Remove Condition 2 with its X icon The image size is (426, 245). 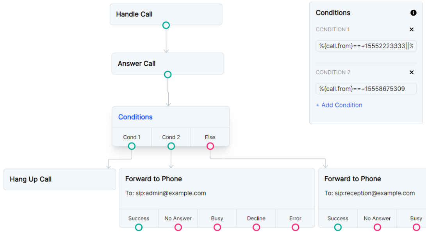tap(412, 72)
